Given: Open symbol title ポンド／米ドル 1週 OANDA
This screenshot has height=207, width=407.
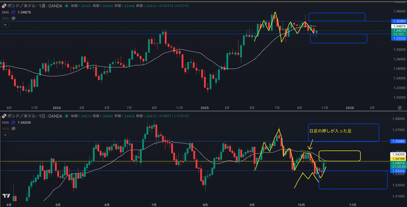Looking at the screenshot, I should (35, 6).
